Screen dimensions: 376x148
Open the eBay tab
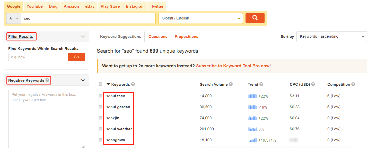point(90,6)
